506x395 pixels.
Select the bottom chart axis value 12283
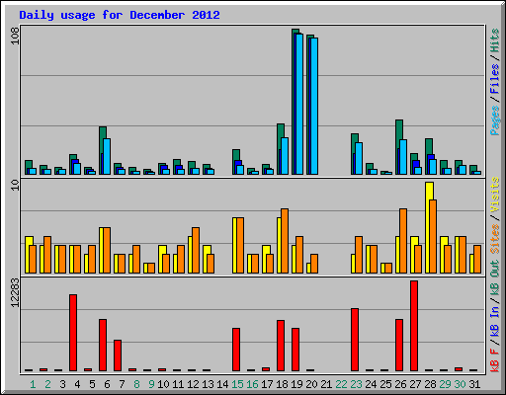(15, 293)
